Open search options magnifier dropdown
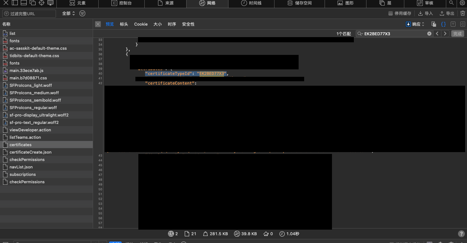Screen dimensions: 467x243 360,33
